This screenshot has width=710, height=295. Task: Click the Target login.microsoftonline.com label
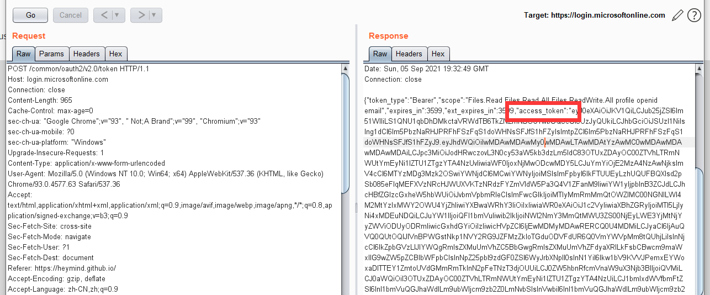(595, 15)
